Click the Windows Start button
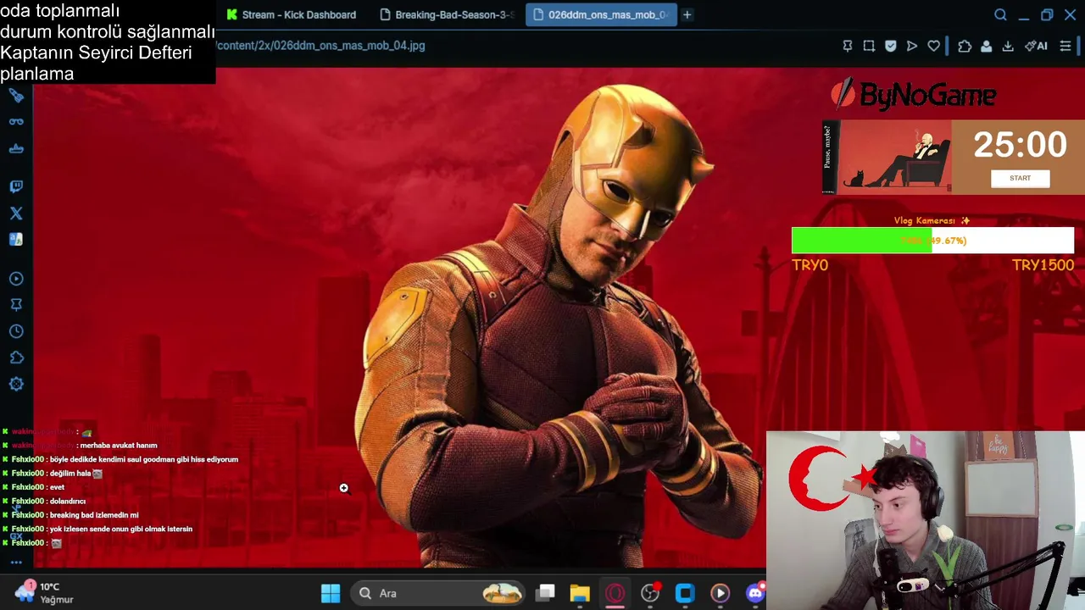The image size is (1085, 610). 331,593
